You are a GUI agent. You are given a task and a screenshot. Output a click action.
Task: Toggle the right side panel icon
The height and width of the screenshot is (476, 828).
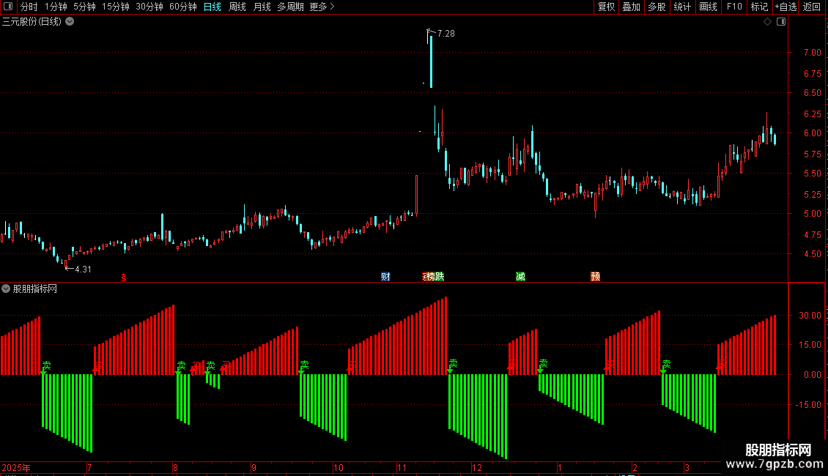tap(781, 22)
